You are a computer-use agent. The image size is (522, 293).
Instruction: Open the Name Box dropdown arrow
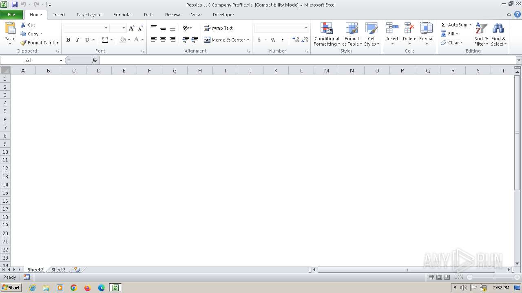tap(61, 60)
